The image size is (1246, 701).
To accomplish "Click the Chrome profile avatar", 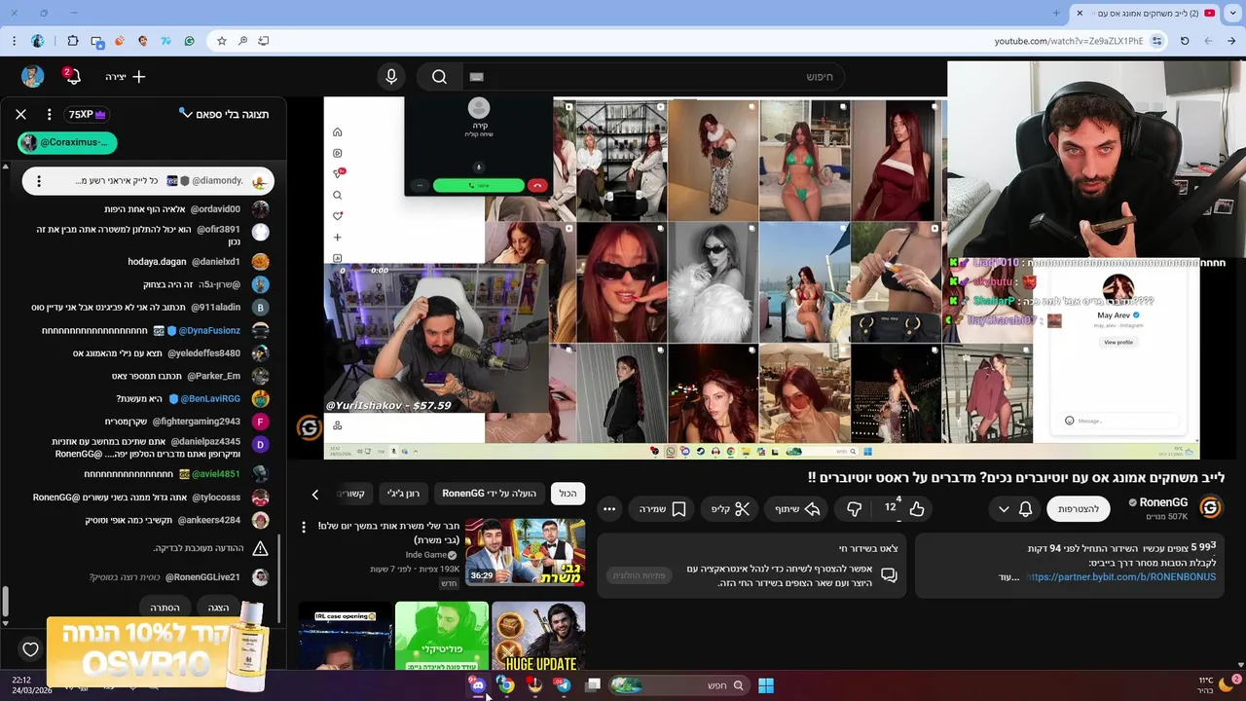I will click(37, 41).
